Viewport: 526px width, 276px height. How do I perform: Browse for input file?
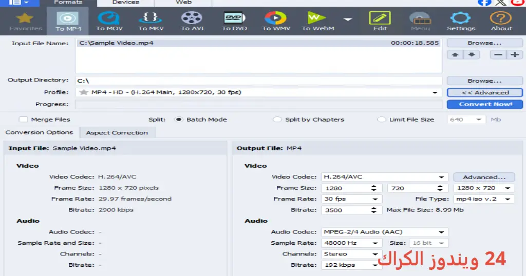(x=484, y=43)
